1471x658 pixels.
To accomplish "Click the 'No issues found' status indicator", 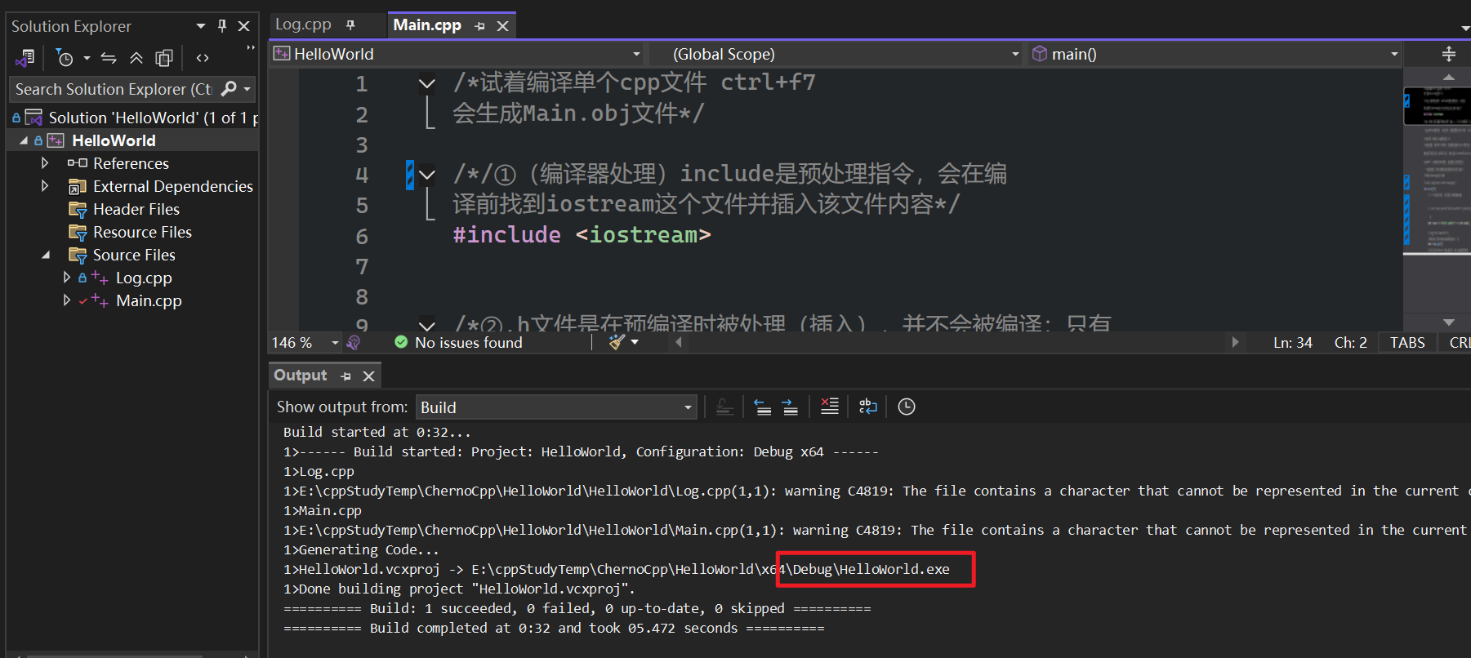I will click(458, 342).
